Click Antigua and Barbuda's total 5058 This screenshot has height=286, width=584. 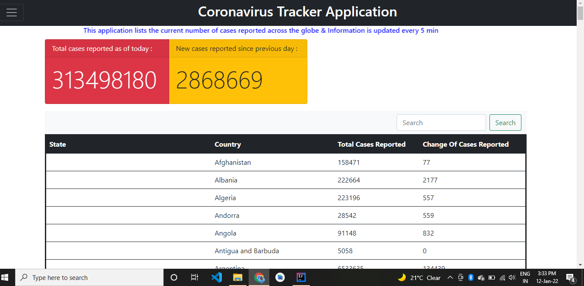tap(345, 251)
